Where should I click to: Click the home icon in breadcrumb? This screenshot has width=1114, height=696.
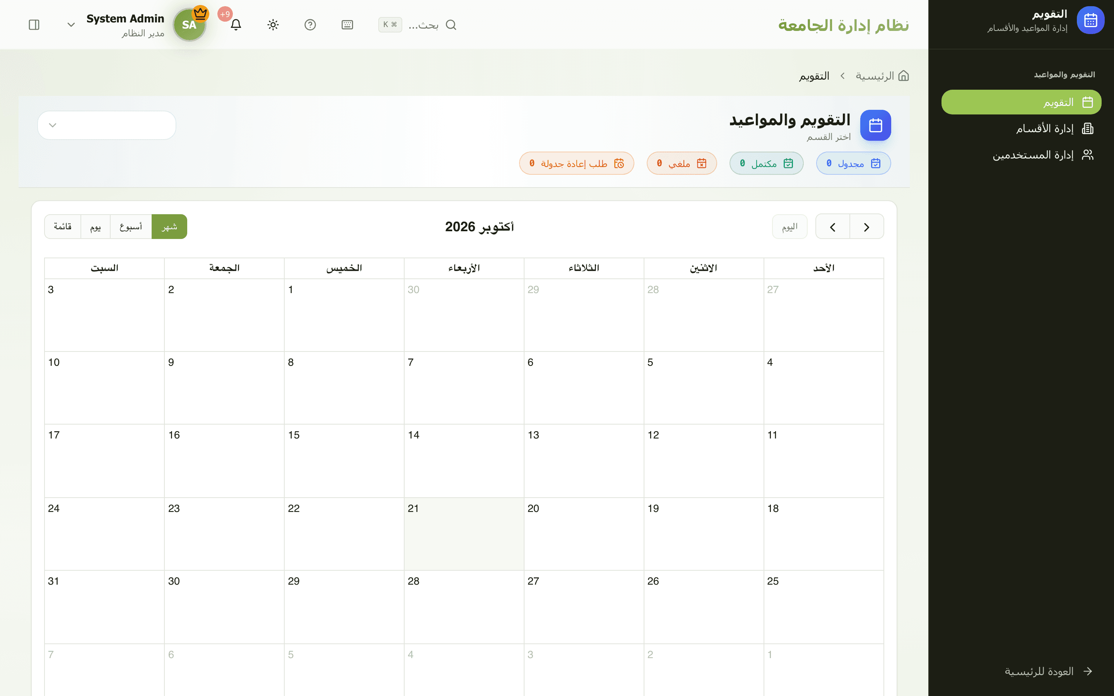click(903, 75)
